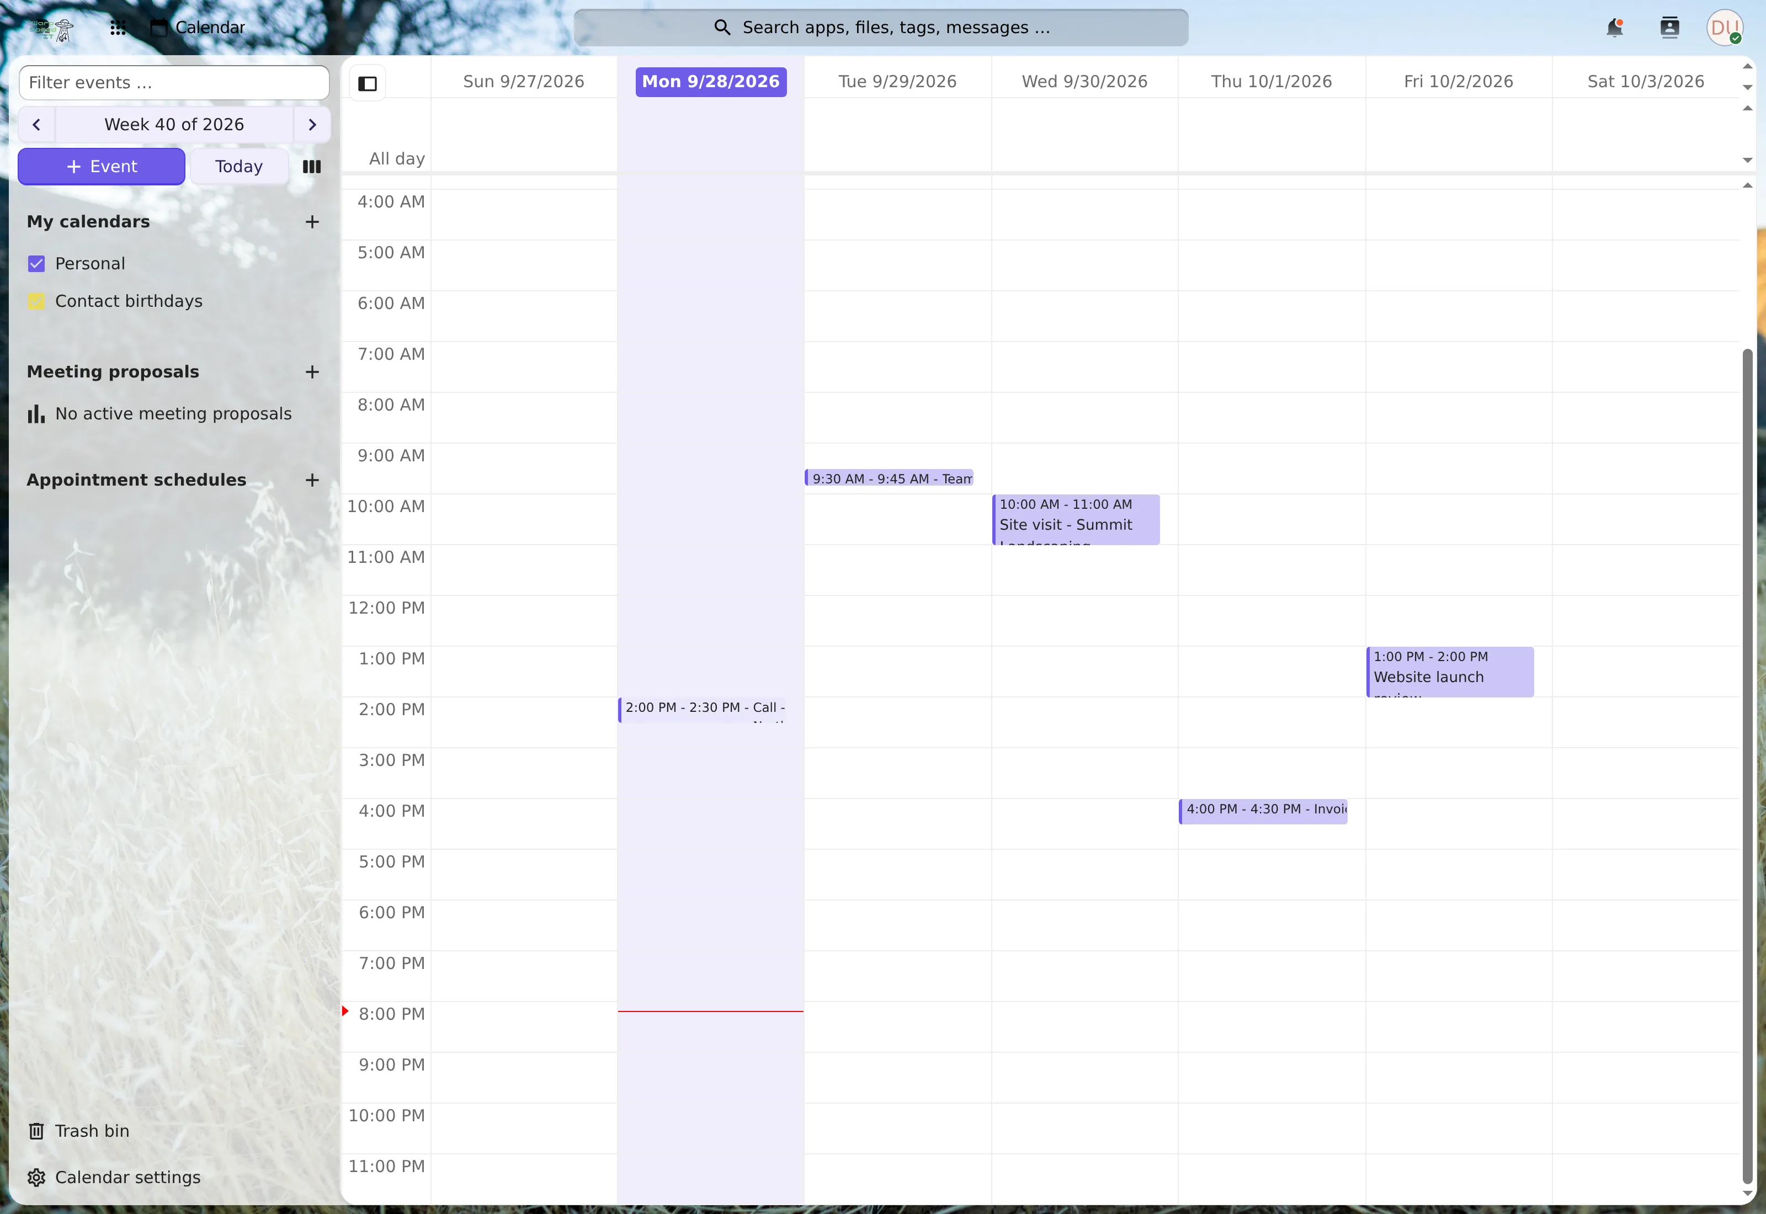The width and height of the screenshot is (1766, 1214).
Task: Select the Sat 10/3/2026 day header
Action: [x=1646, y=82]
